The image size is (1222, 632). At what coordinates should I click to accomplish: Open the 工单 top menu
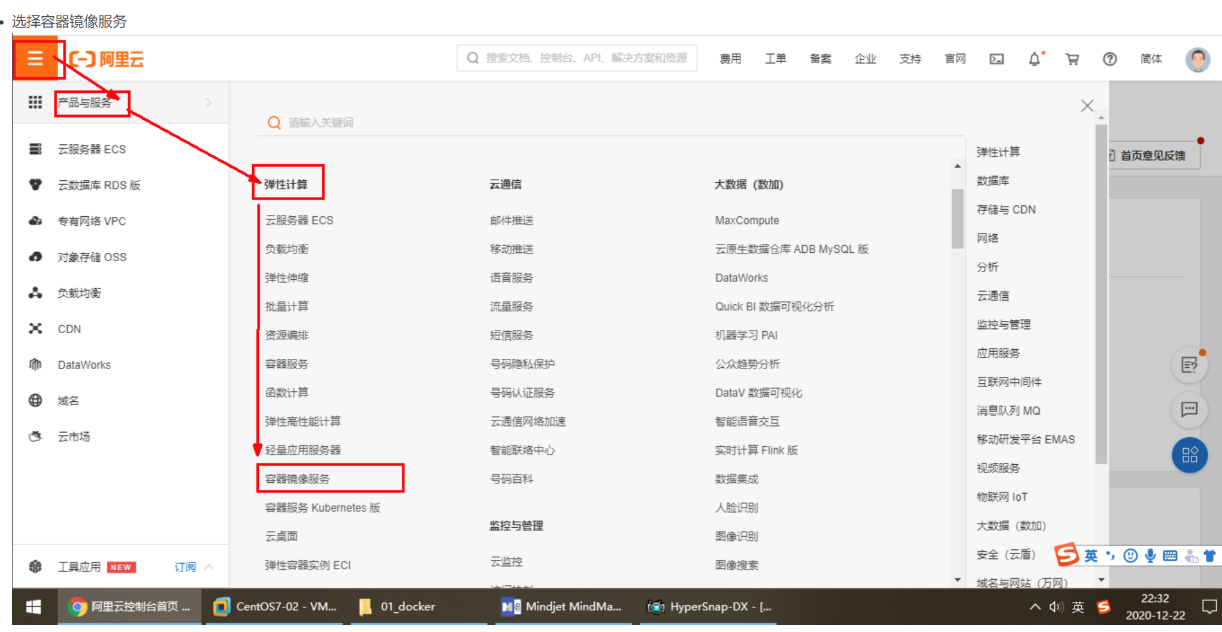coord(775,59)
